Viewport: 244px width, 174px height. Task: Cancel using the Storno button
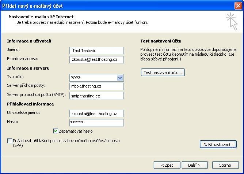[x=225, y=165]
